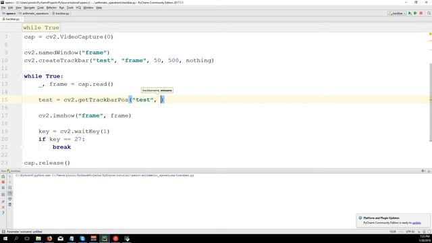
Task: Toggle scroll to end in Run console
Action: (x=10, y=193)
